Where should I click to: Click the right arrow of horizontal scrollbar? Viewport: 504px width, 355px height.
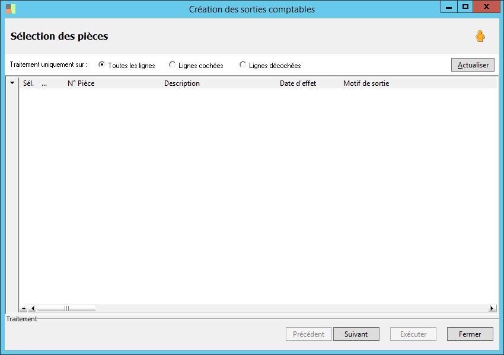pyautogui.click(x=492, y=308)
